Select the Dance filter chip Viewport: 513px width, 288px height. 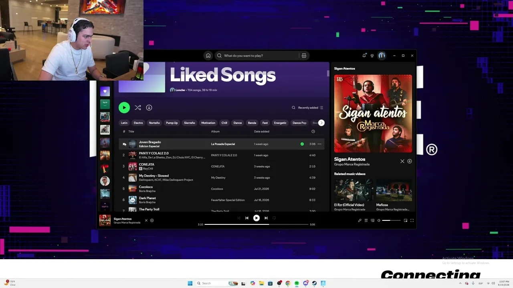coord(238,123)
